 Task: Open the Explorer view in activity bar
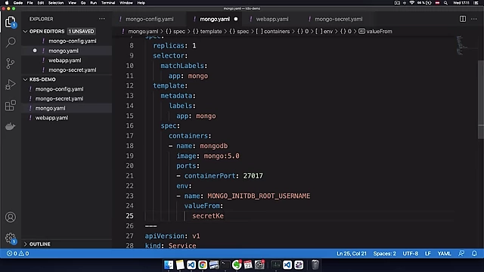[x=11, y=22]
